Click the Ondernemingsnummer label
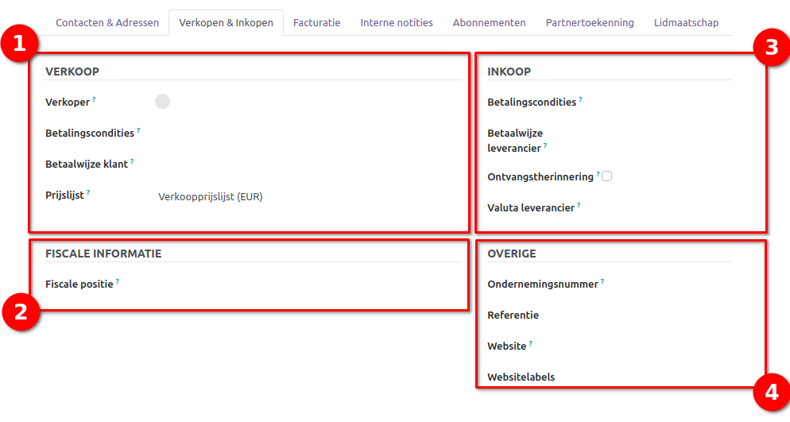The image size is (790, 422). [543, 285]
